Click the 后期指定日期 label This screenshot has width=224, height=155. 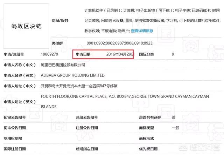tap(87, 149)
